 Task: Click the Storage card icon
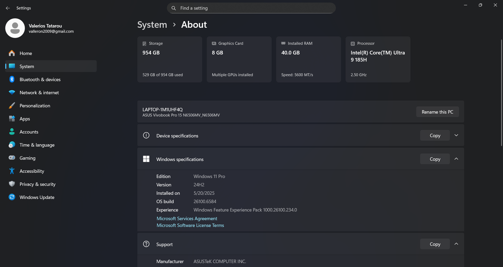(144, 43)
